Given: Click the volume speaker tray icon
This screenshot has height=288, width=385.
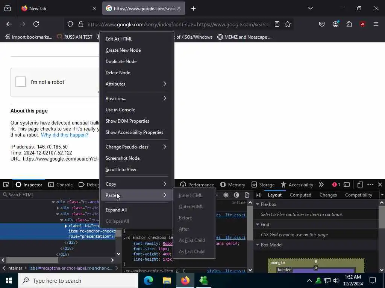Looking at the screenshot, I should click(336, 280).
